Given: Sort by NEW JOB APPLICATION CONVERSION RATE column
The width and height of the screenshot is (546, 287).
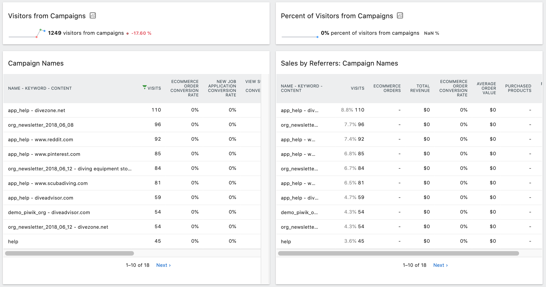Looking at the screenshot, I should (222, 88).
